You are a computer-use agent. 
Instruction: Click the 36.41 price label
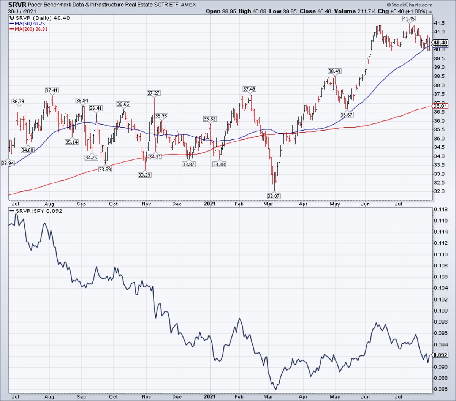(96, 108)
